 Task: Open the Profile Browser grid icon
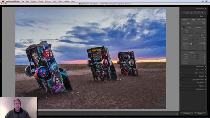coord(203,23)
